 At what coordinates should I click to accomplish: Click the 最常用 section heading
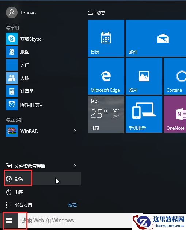point(12,27)
